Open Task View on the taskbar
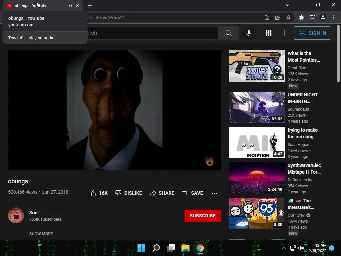This screenshot has width=341, height=256. point(171,248)
